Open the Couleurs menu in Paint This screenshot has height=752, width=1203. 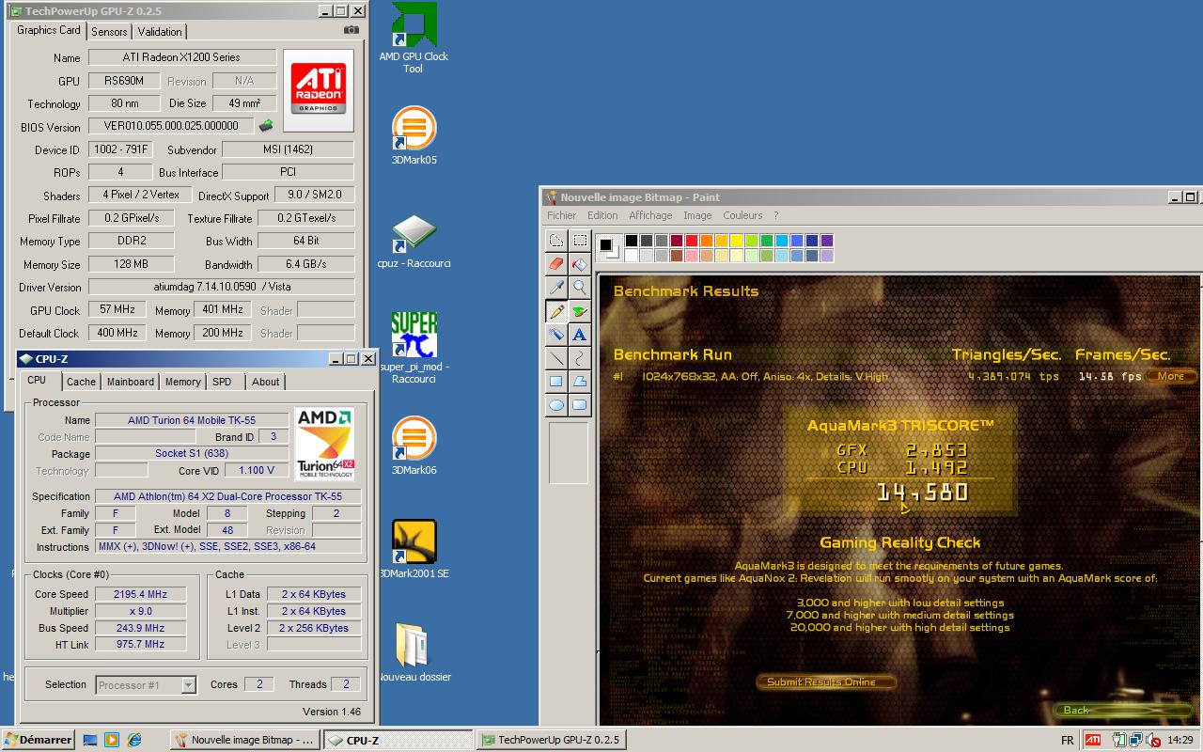(x=742, y=215)
